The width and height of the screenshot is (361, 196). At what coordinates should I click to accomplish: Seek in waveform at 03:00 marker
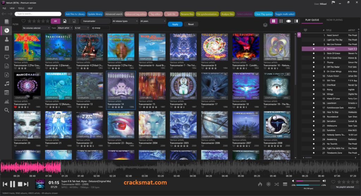click(145, 167)
